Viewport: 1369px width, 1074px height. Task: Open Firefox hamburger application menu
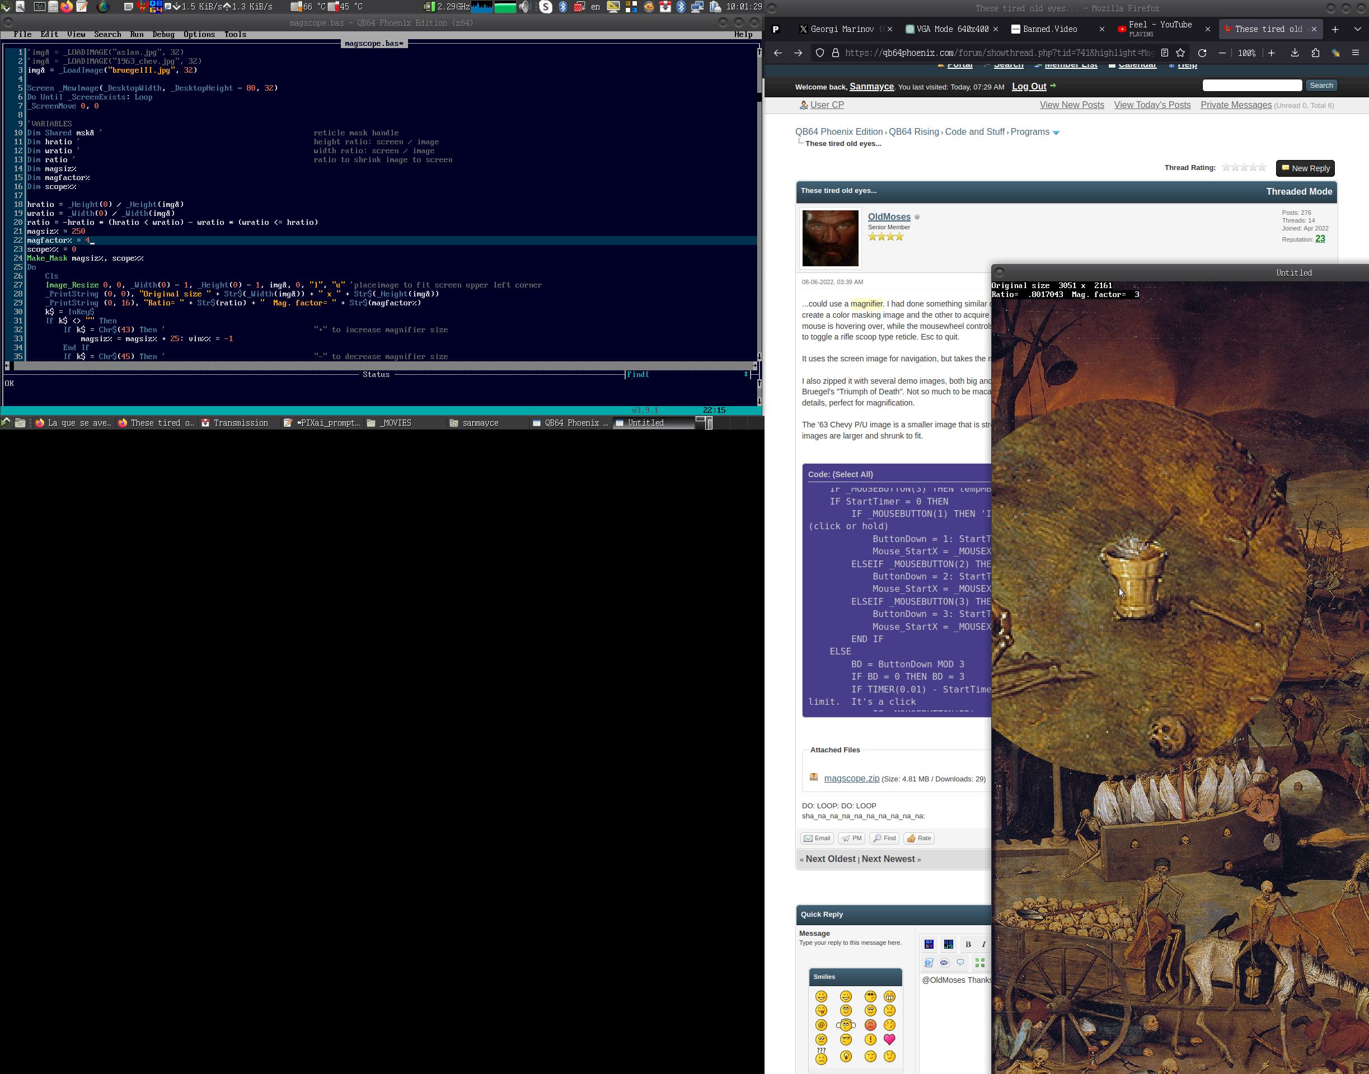coord(1355,54)
